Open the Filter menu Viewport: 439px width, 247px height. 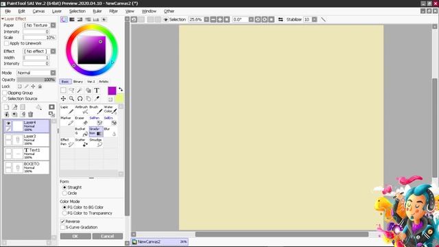pos(113,11)
